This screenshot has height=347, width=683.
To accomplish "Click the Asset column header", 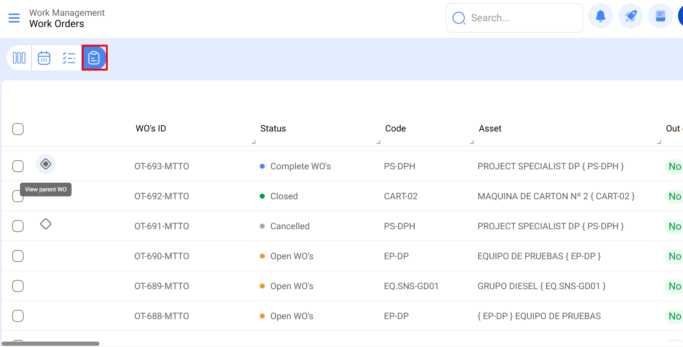I will 490,129.
